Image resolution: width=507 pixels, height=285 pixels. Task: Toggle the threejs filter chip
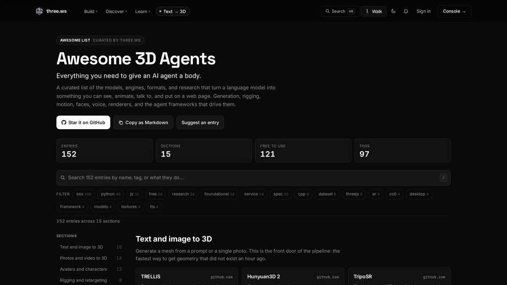point(354,194)
